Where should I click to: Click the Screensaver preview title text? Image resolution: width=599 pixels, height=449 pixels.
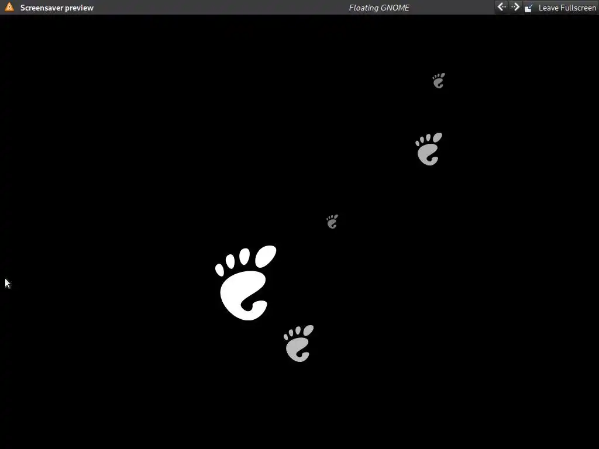coord(57,8)
